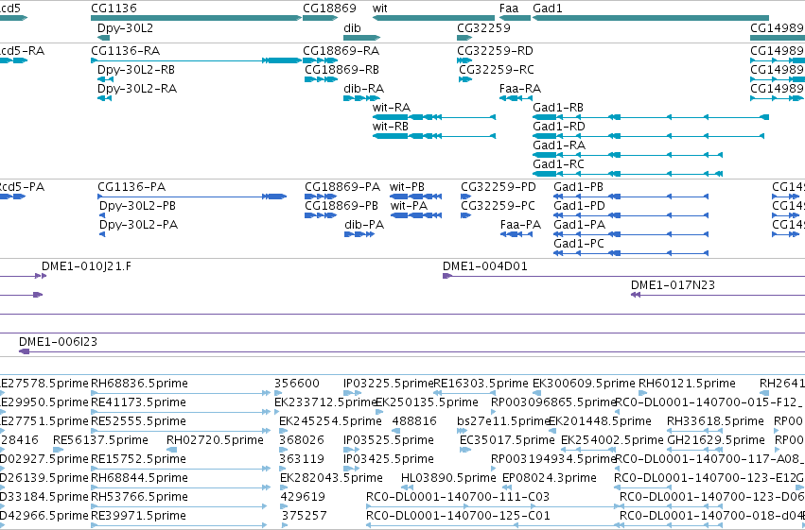
Task: Select EST RH02720.5prime
Action: (x=172, y=450)
